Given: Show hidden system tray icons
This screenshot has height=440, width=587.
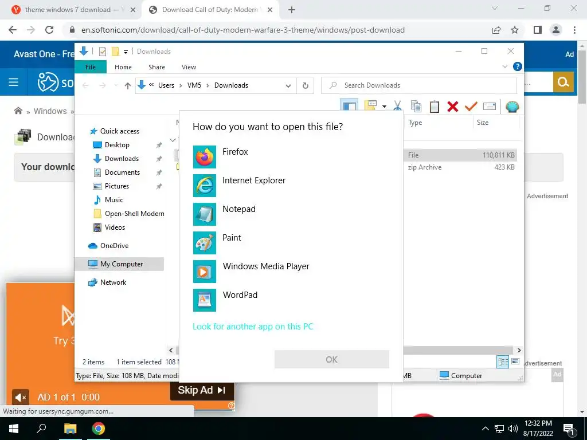Looking at the screenshot, I should tap(485, 429).
